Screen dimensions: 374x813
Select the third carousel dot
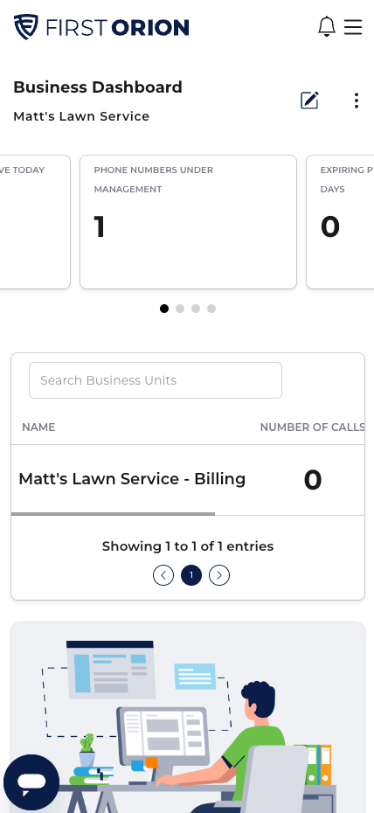pos(195,309)
